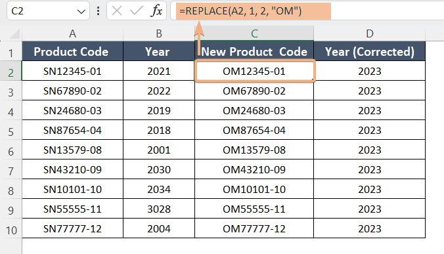
Task: Select cell containing SN12345-01
Action: 72,71
